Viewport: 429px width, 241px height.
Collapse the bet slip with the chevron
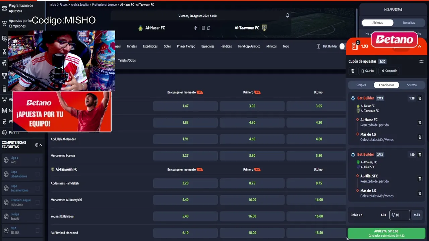[x=419, y=46]
